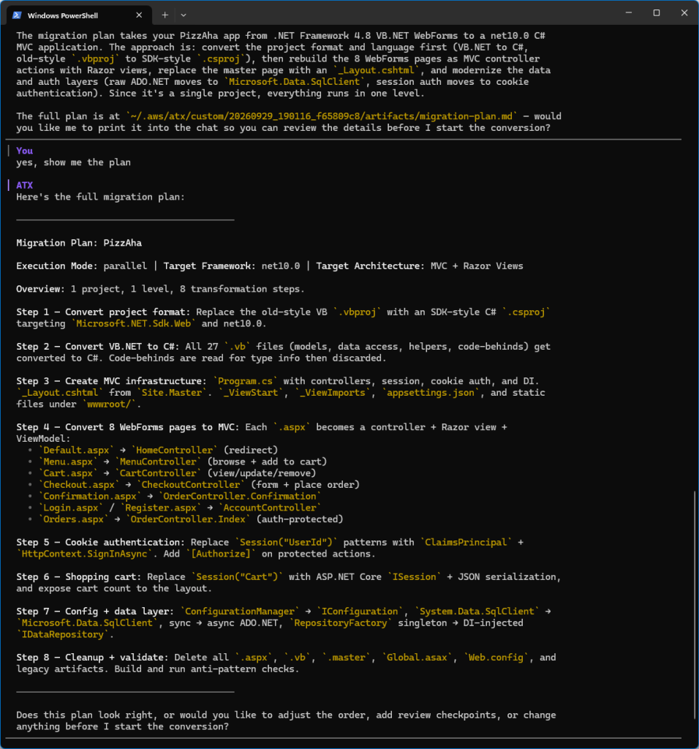
Task: Click 'Default.aspx' list entry
Action: click(x=76, y=450)
